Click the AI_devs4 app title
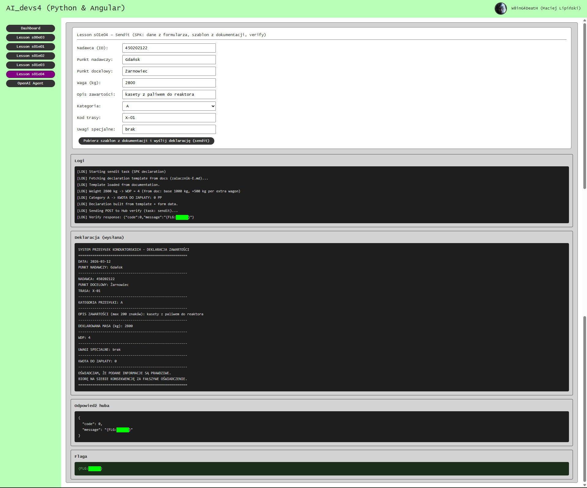The image size is (587, 488). 65,8
